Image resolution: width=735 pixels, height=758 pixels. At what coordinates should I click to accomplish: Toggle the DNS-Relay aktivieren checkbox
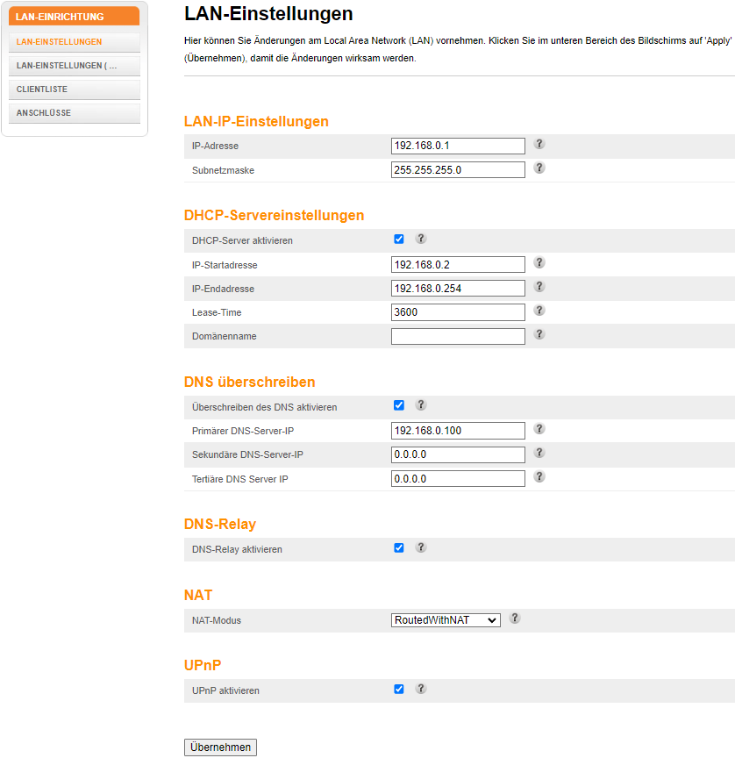coord(399,547)
